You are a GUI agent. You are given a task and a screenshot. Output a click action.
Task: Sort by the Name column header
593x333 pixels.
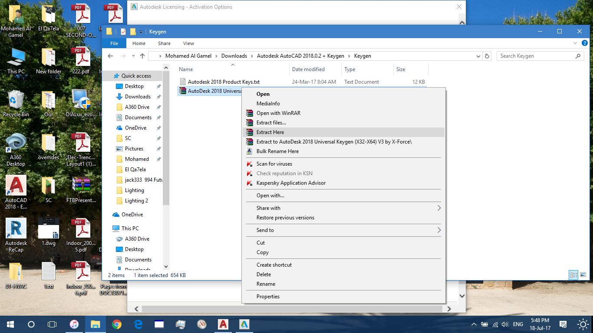point(234,69)
